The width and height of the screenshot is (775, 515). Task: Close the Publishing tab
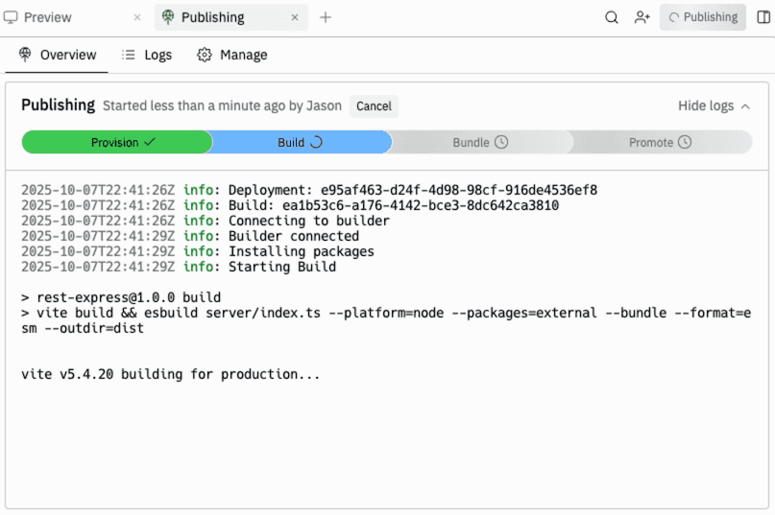295,17
